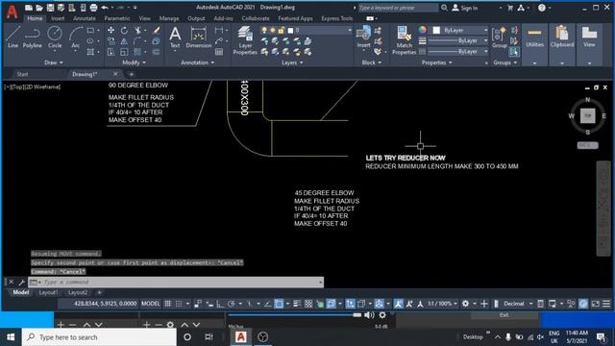Image resolution: width=615 pixels, height=346 pixels.
Task: Open the AutoCAD application menu (red A)
Action: pyautogui.click(x=12, y=12)
